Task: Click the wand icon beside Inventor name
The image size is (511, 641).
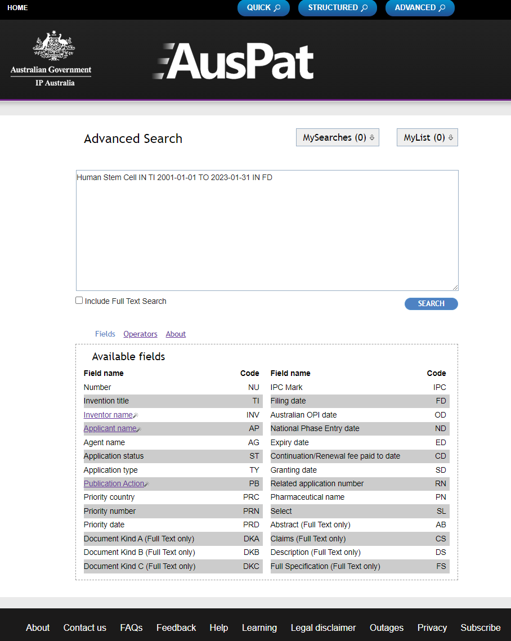Action: pyautogui.click(x=136, y=415)
